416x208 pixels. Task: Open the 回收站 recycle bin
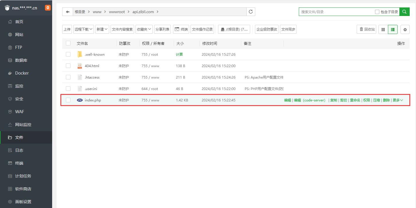[x=366, y=29]
